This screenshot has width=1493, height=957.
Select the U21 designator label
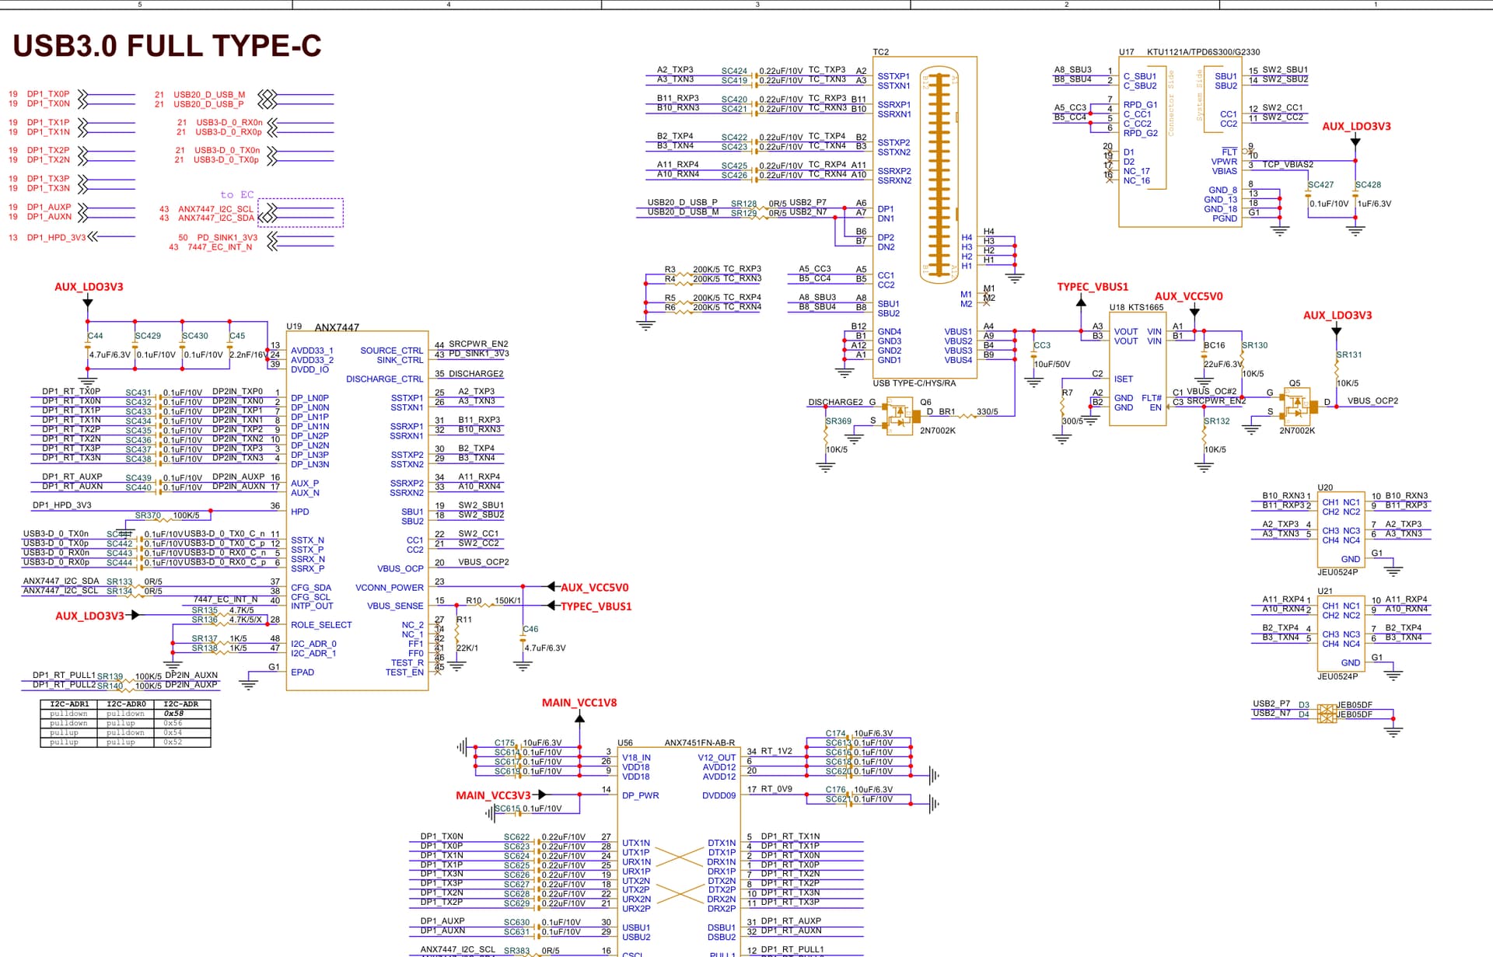[1325, 591]
